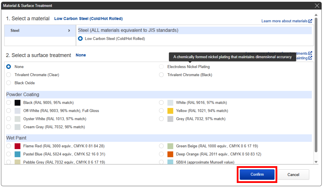Viewport: 323px width, 187px height.
Task: Click external link icon next to surface treatments
Action: pyautogui.click(x=310, y=53)
